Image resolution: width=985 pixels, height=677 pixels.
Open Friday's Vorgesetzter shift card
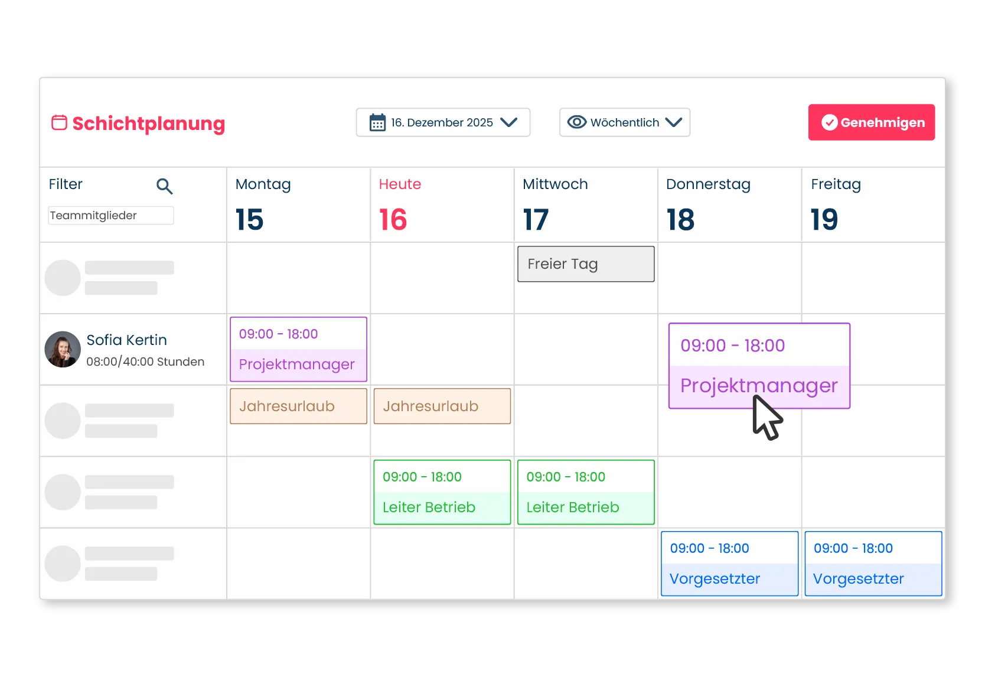(x=873, y=564)
